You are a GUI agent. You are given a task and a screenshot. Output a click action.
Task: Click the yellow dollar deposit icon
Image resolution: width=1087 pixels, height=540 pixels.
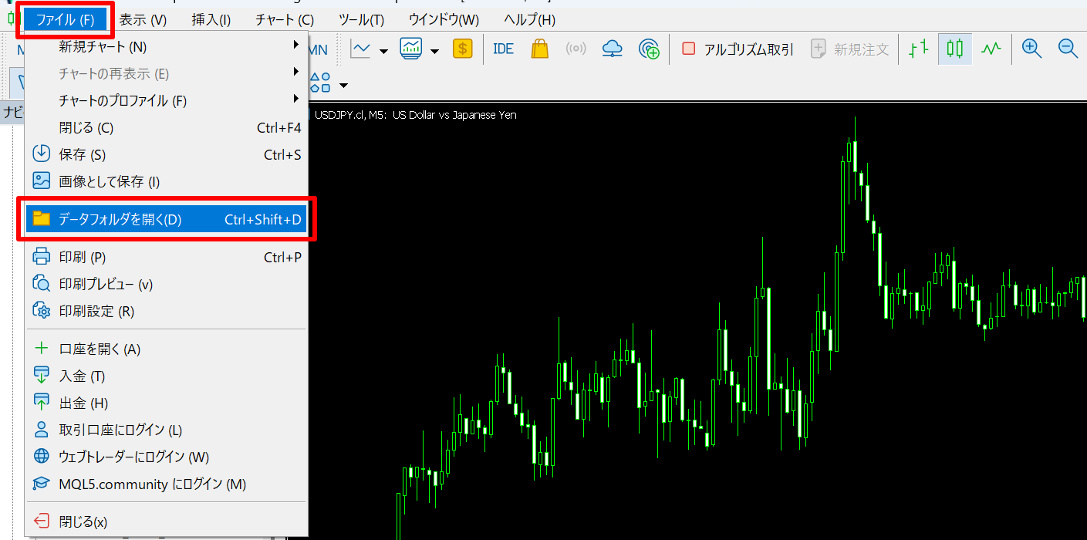[463, 48]
